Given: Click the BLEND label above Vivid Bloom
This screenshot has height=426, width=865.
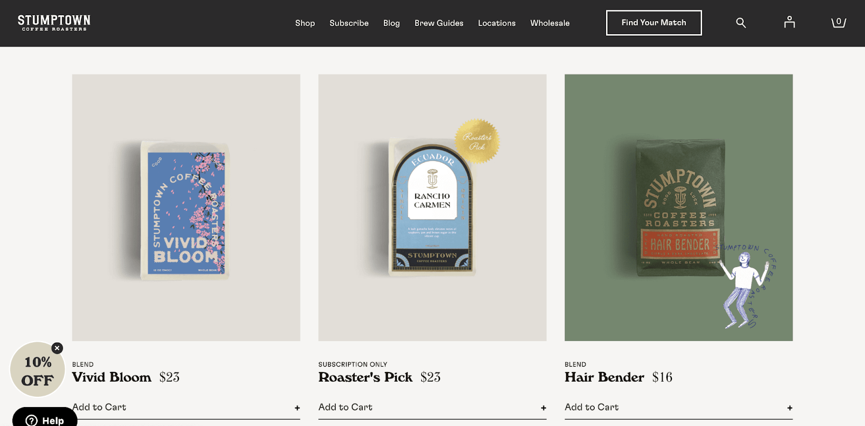Looking at the screenshot, I should 83,364.
